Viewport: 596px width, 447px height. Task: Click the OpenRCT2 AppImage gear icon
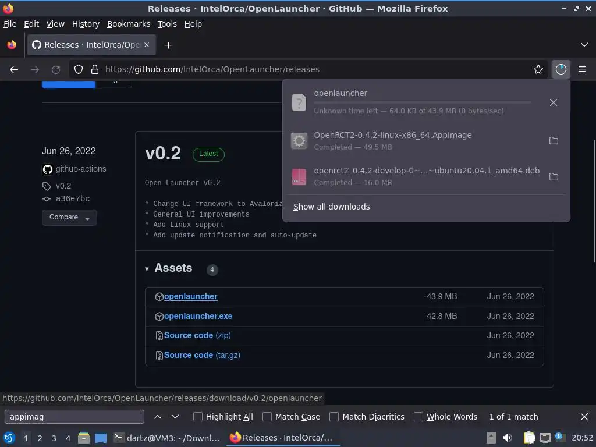299,141
